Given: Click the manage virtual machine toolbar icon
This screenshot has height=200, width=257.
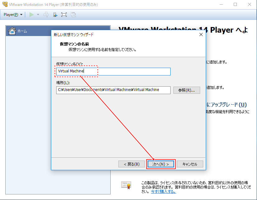Looking at the screenshot, I should pyautogui.click(x=55, y=15).
